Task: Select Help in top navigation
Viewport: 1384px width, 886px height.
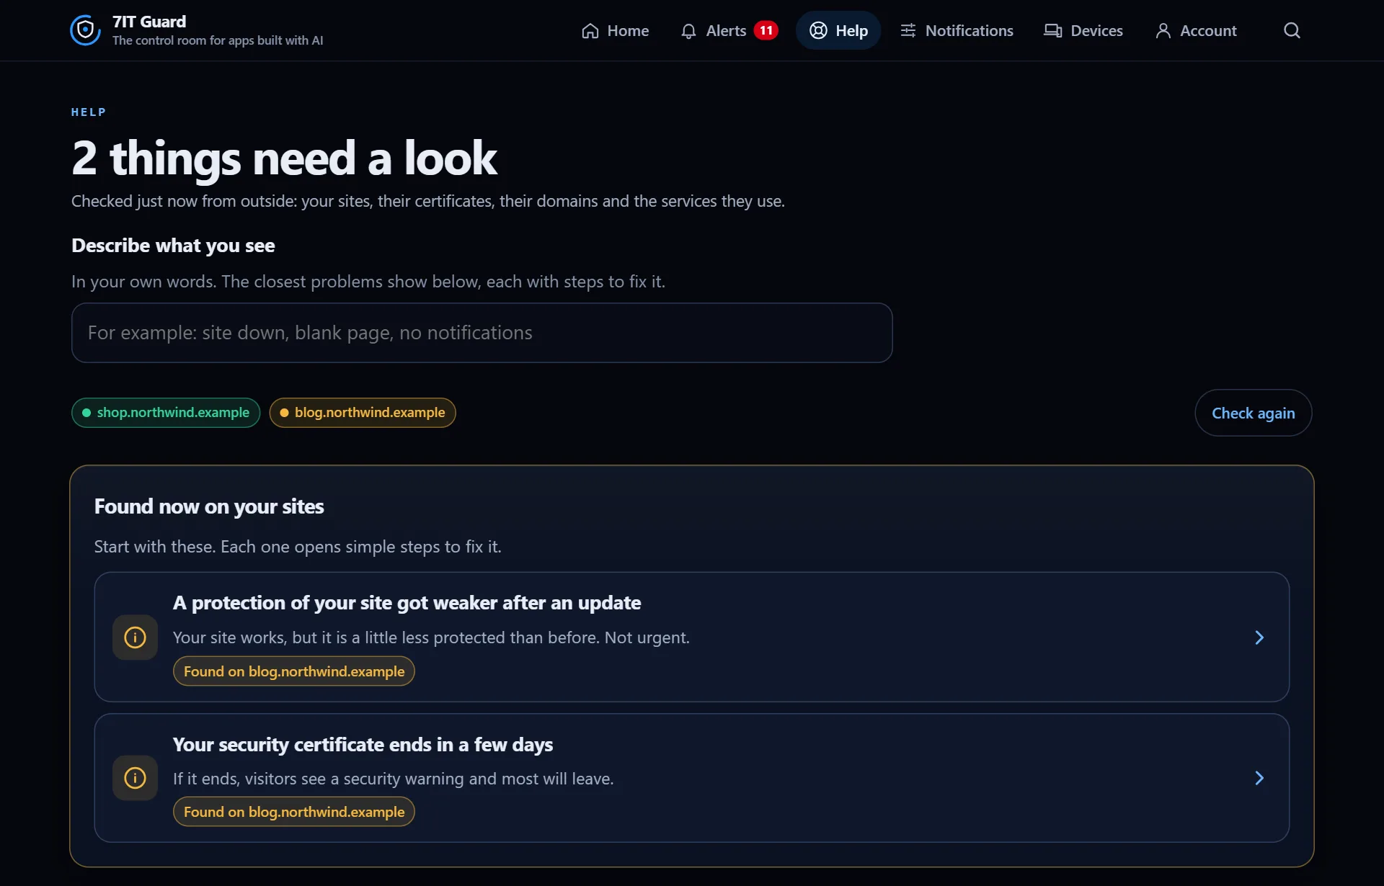Action: tap(838, 30)
